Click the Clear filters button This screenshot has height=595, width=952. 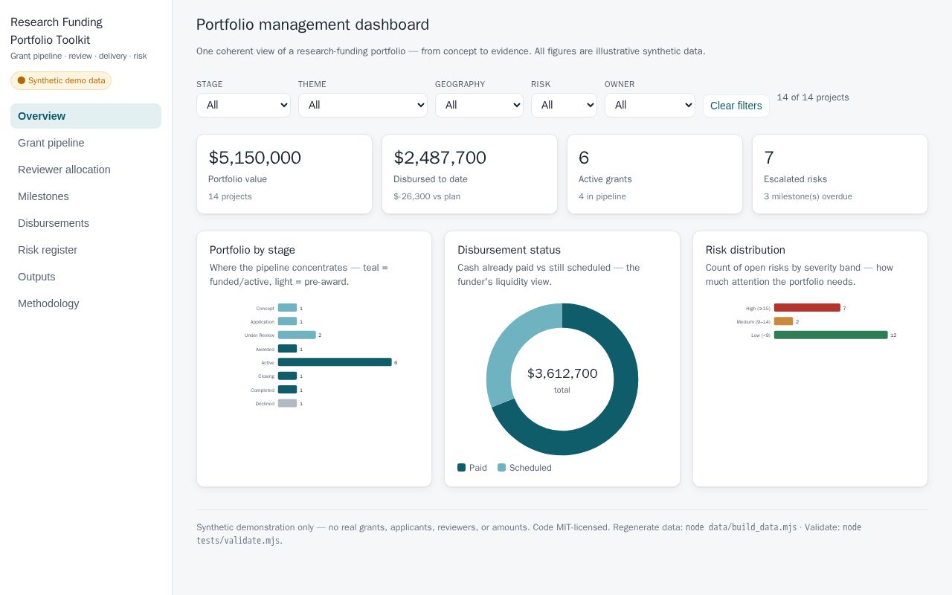(736, 106)
